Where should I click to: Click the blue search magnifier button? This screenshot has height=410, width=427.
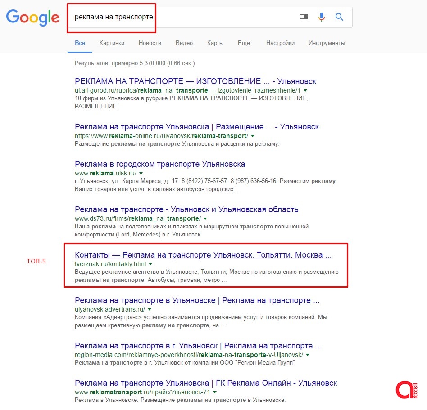[x=339, y=17]
